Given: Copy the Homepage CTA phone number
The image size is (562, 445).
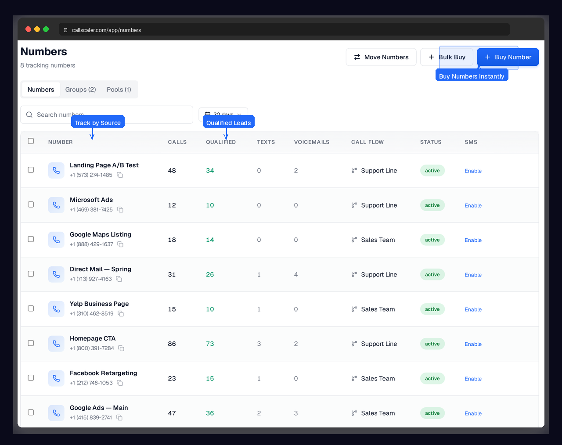Looking at the screenshot, I should click(121, 348).
